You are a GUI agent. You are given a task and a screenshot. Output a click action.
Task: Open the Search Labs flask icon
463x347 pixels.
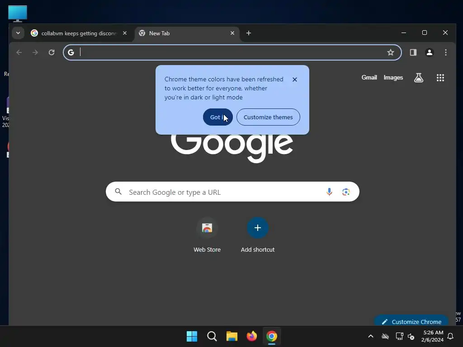tap(419, 78)
